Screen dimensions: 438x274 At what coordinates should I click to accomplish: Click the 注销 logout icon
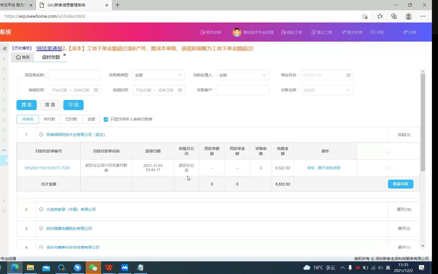[405, 32]
